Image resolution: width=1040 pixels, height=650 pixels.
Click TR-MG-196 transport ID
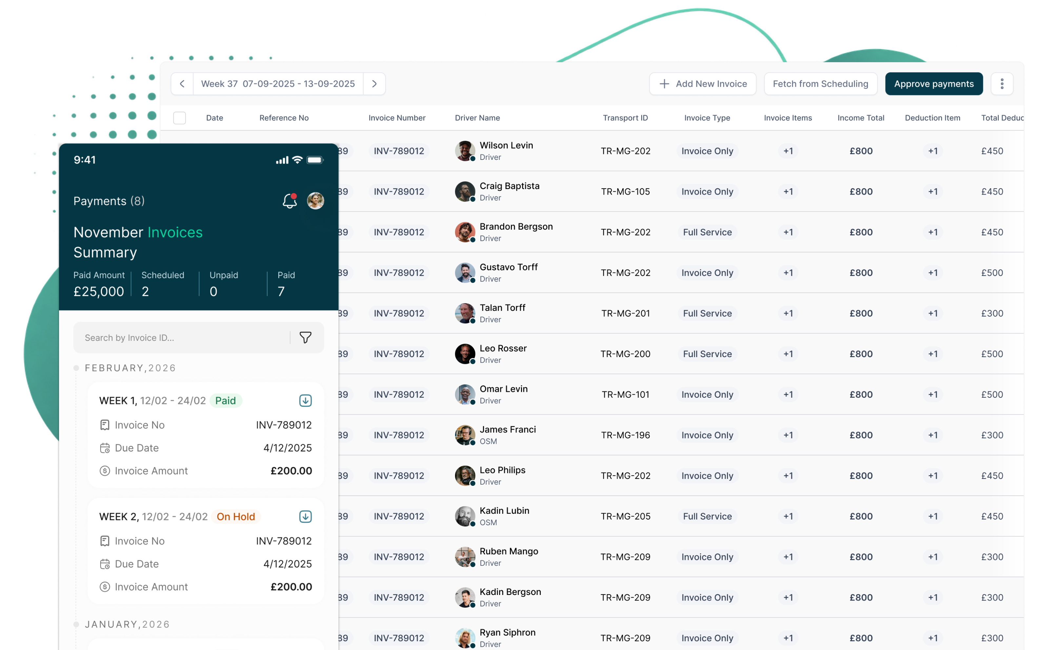click(625, 435)
